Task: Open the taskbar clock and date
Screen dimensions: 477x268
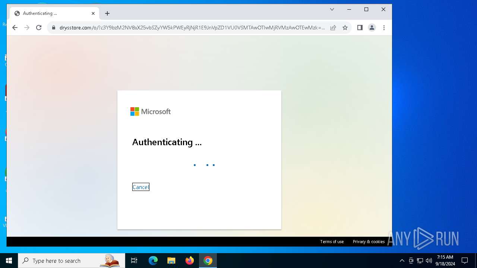Action: tap(445, 261)
